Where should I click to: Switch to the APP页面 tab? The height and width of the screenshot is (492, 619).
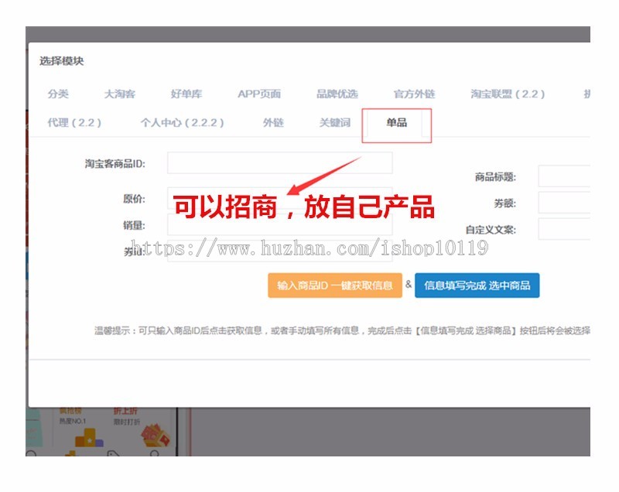(x=258, y=94)
